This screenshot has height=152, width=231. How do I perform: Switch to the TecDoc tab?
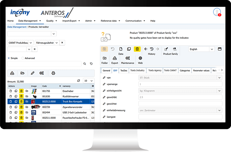pos(124,71)
